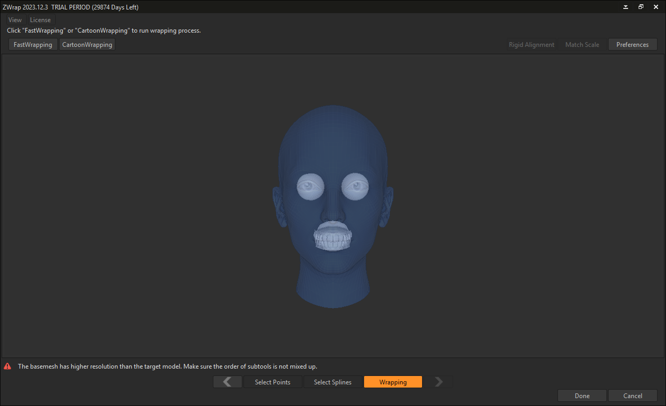
Task: Click the next step arrow icon
Action: pyautogui.click(x=438, y=382)
